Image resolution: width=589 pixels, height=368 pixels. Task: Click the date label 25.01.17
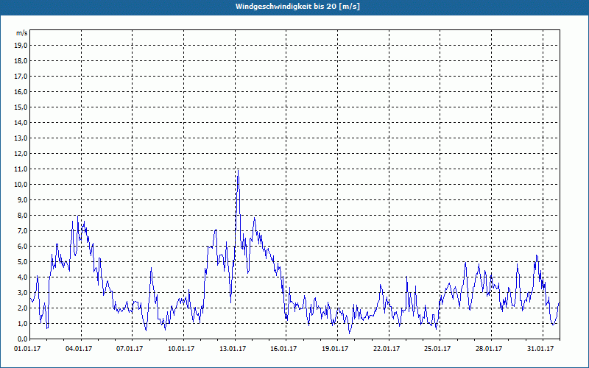click(437, 349)
